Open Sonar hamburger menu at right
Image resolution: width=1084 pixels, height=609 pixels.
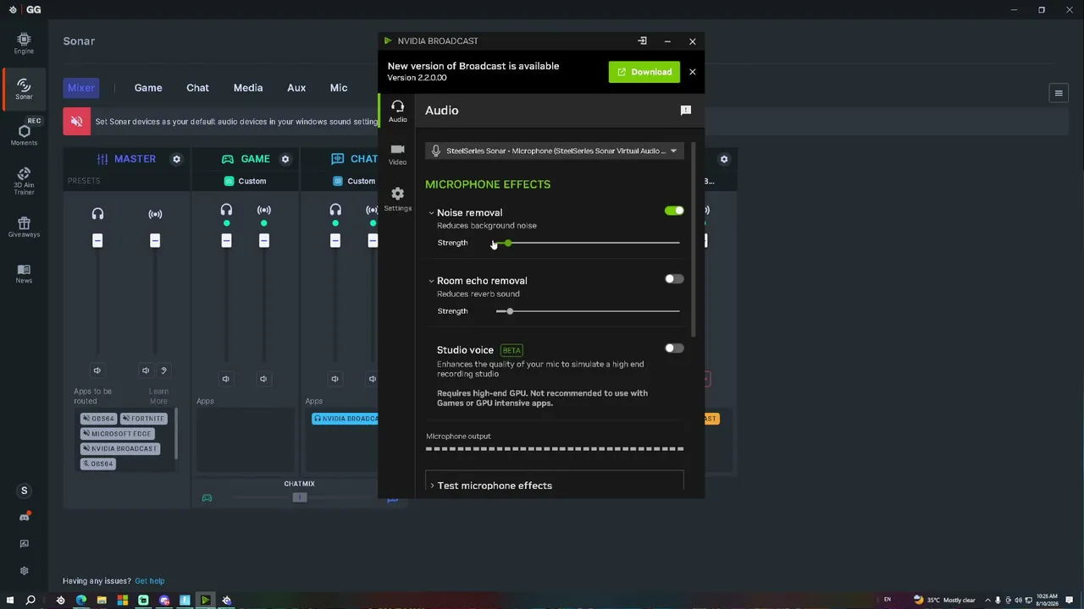1058,93
